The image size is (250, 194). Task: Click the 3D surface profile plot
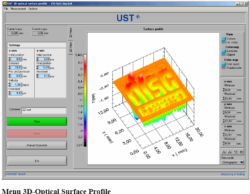tap(153, 98)
